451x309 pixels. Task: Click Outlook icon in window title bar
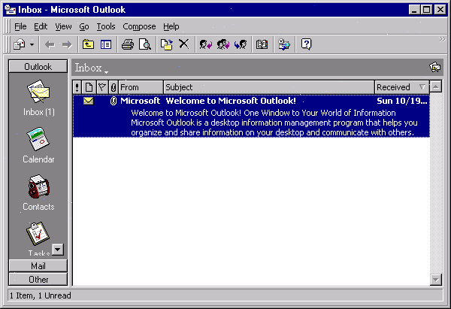[10, 10]
